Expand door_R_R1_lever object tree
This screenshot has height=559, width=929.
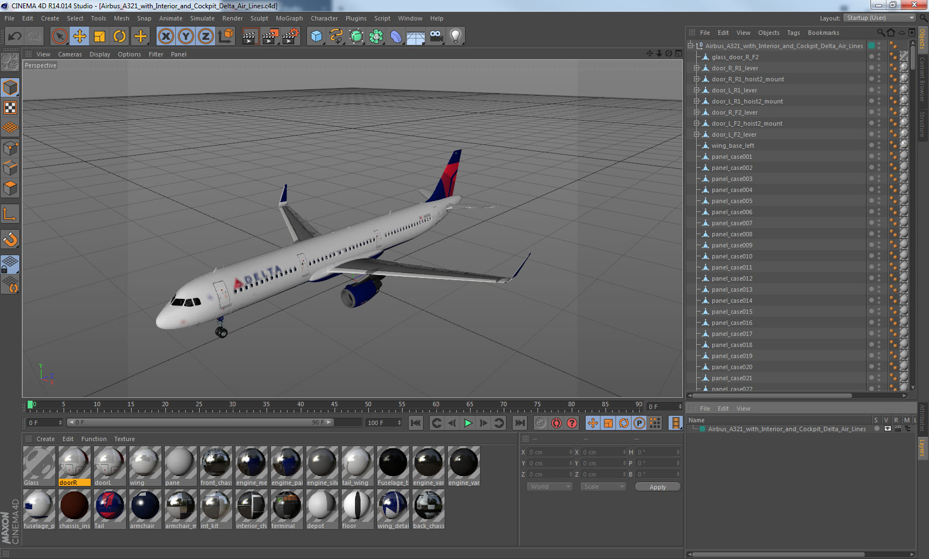(x=697, y=68)
